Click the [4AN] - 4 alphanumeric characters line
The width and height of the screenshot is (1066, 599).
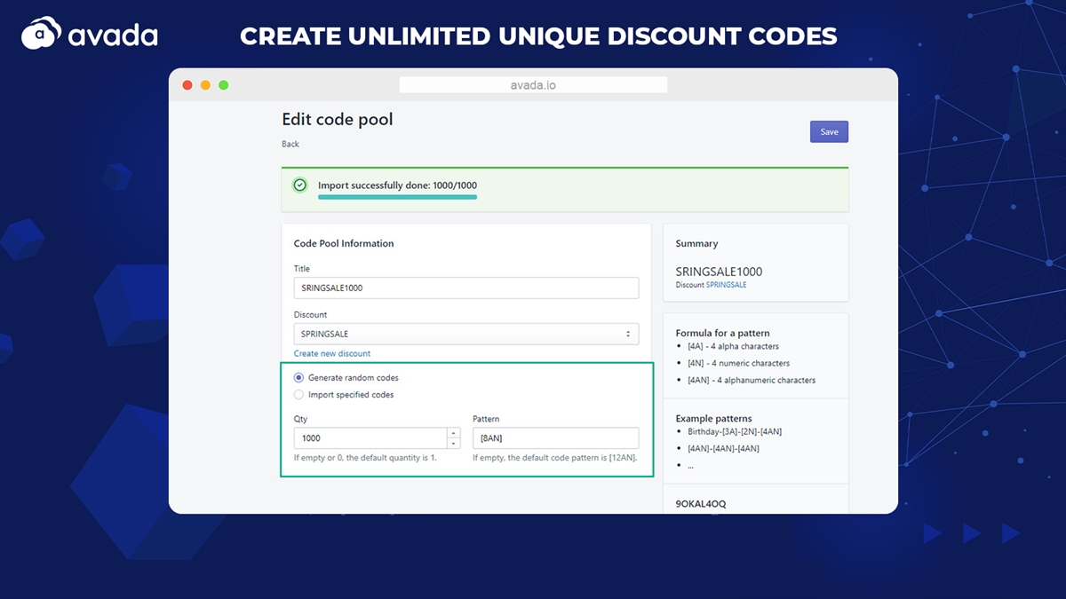752,380
